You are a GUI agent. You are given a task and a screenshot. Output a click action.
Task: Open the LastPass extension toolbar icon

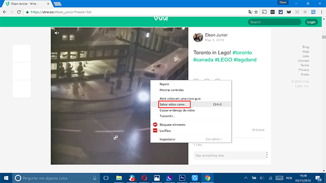(272, 12)
